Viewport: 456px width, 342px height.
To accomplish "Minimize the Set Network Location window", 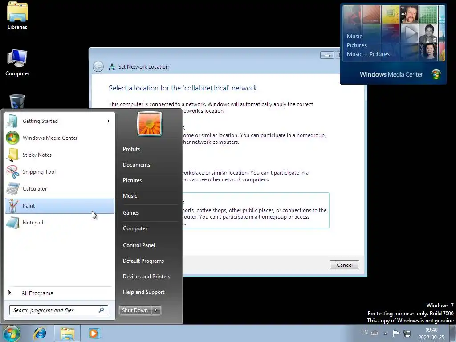I will pyautogui.click(x=327, y=55).
